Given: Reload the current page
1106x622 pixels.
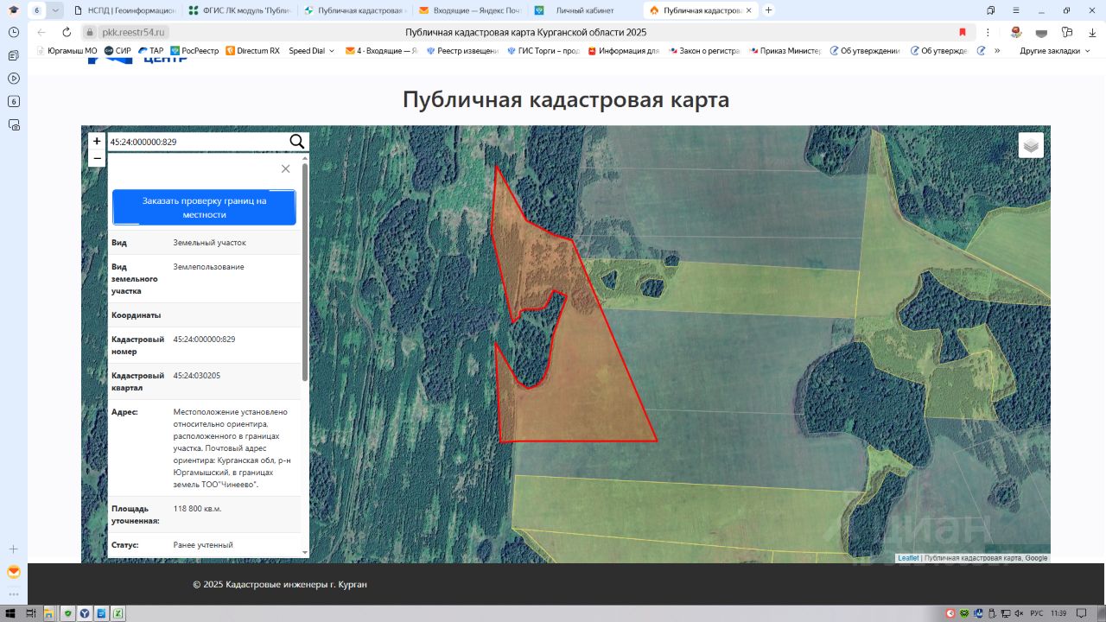Looking at the screenshot, I should 67,32.
